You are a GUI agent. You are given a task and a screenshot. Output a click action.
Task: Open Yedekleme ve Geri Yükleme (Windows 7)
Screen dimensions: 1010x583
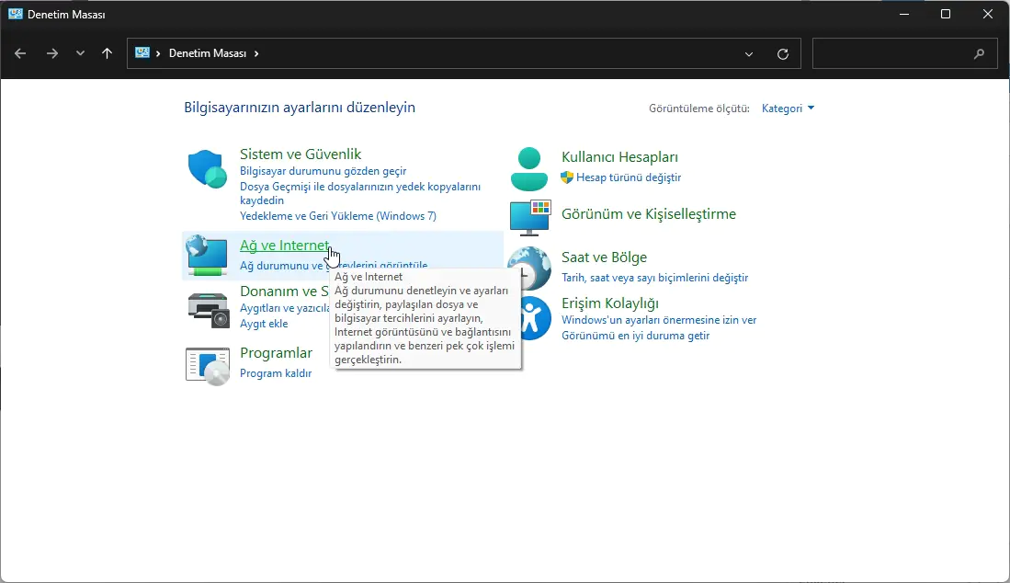[x=337, y=216]
